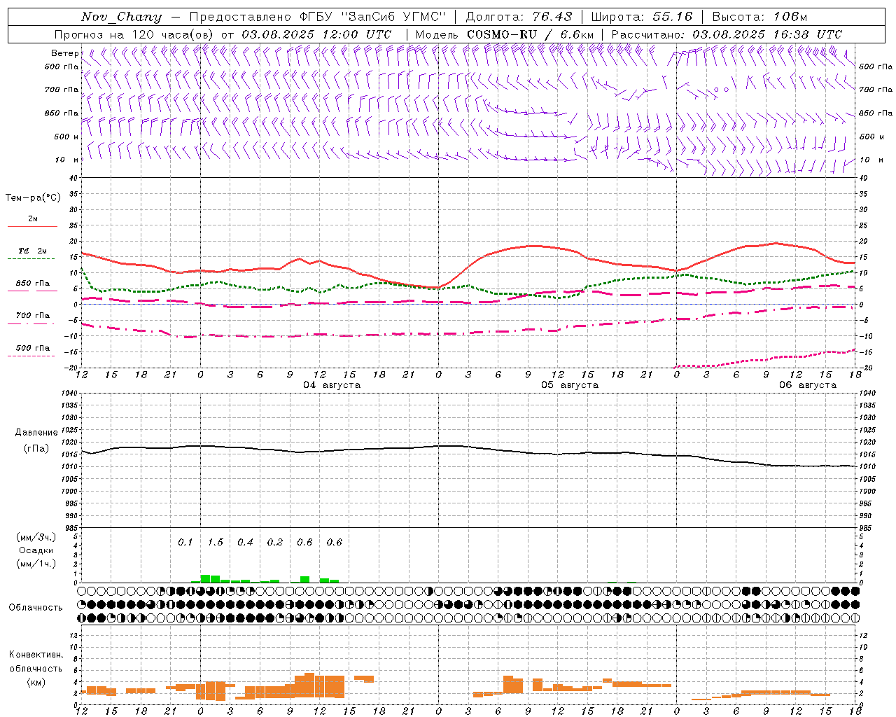
Task: Click the 'Тем-ра(°C)' temperature label
Action: (33, 198)
